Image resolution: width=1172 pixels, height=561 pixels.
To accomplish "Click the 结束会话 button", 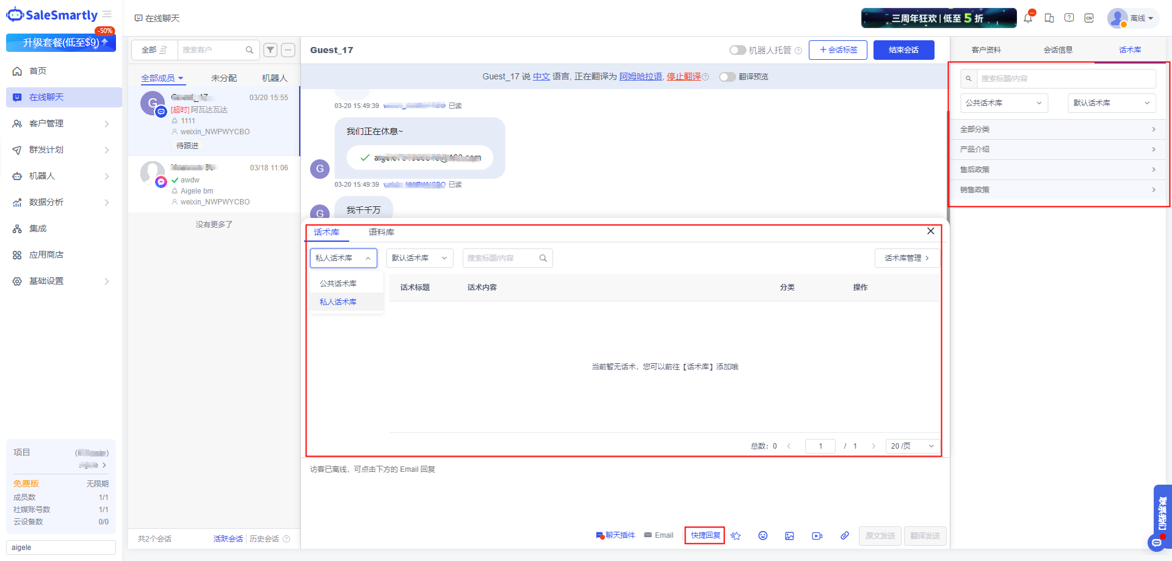I will click(x=903, y=50).
